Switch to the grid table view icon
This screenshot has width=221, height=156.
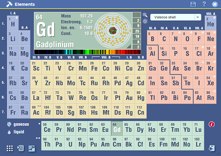pyautogui.click(x=10, y=148)
